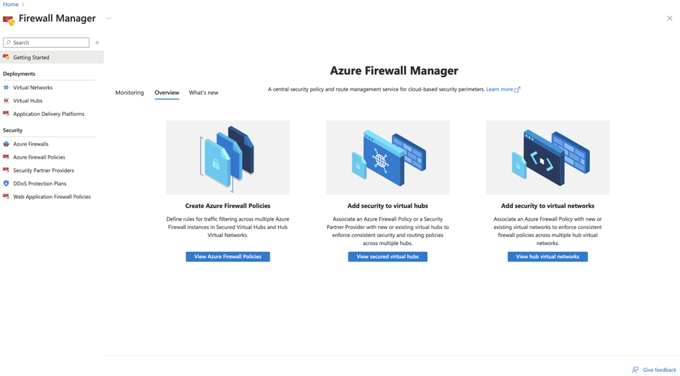
Task: Click the Azure Firewall Policies icon
Action: pyautogui.click(x=6, y=157)
